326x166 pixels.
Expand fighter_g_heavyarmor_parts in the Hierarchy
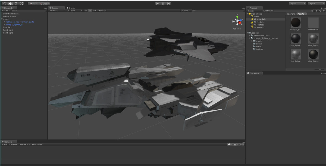4,22
